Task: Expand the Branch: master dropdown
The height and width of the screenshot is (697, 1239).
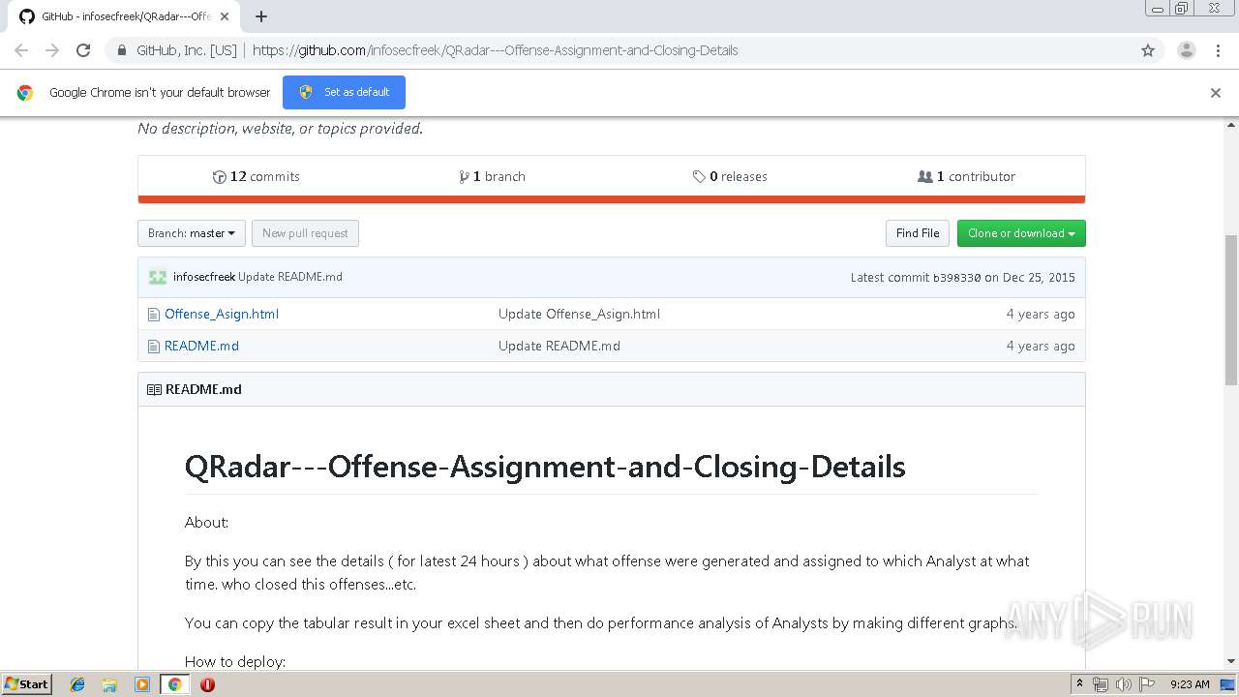Action: pos(192,233)
